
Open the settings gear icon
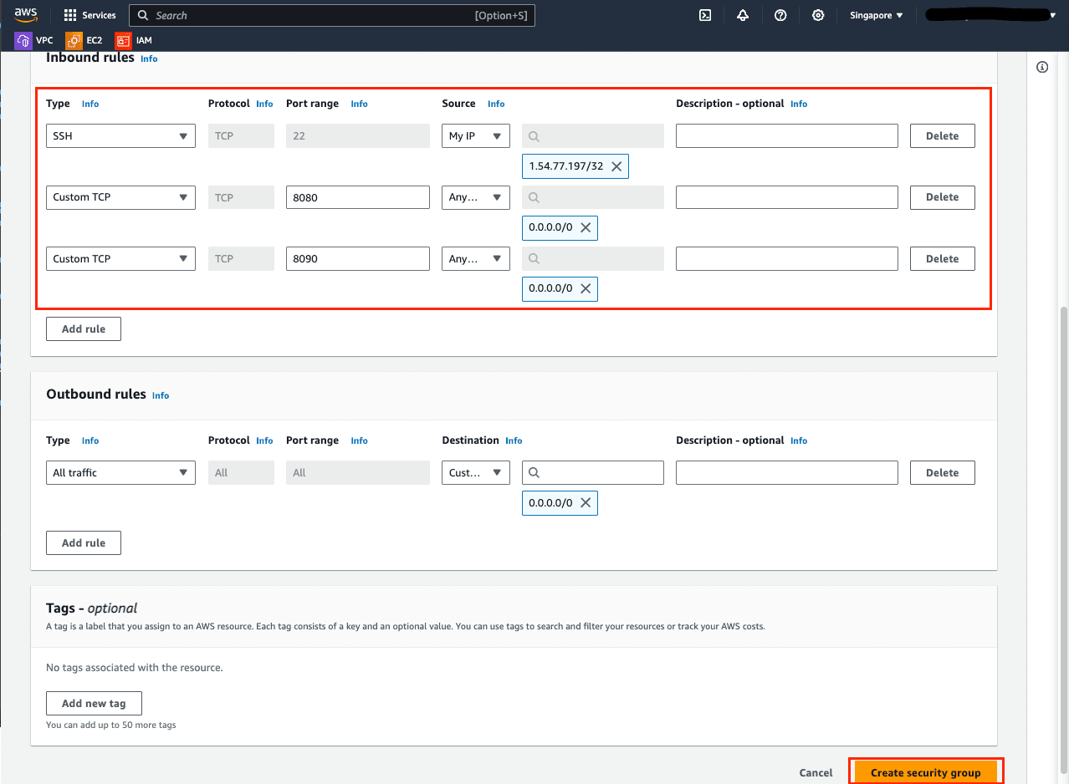[x=818, y=15]
